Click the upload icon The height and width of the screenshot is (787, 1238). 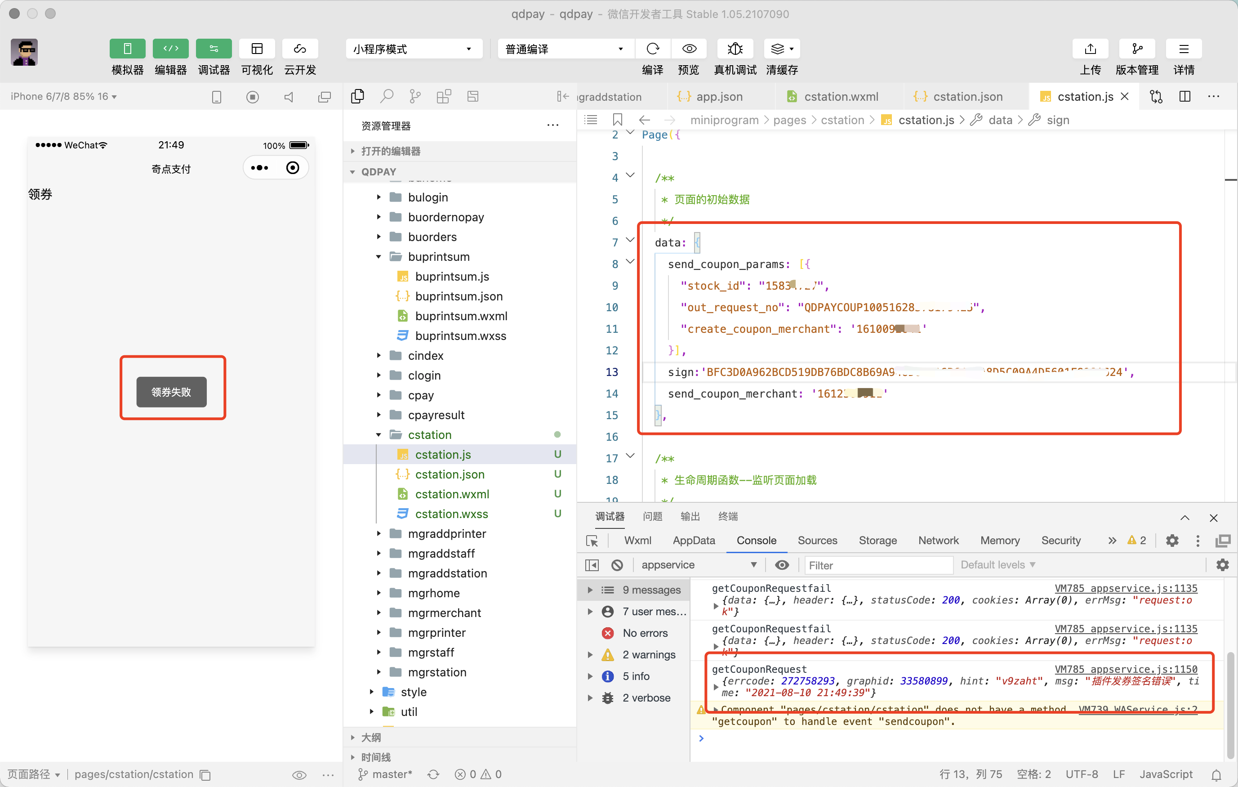click(1090, 49)
